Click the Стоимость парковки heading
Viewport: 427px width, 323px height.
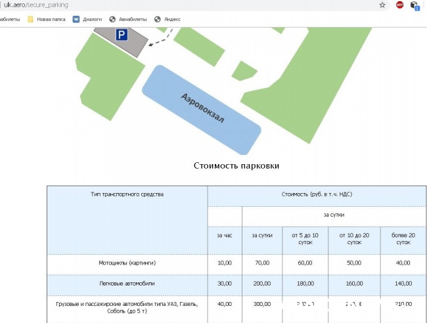pos(236,165)
